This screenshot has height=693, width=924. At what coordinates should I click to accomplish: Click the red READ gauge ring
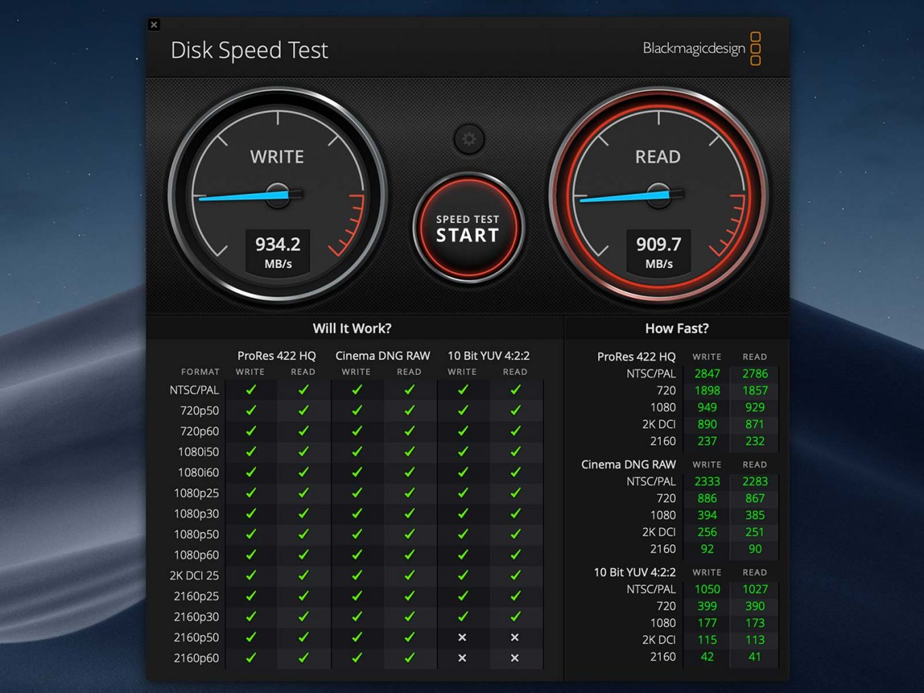658,101
